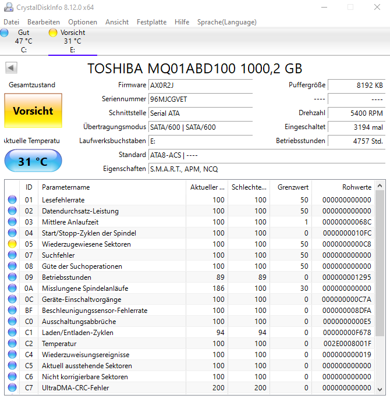Screen dimensions: 390x399
Task: Click the disk title TOSHIBA MQ01ABD100 1000,2 GB
Action: (x=195, y=69)
